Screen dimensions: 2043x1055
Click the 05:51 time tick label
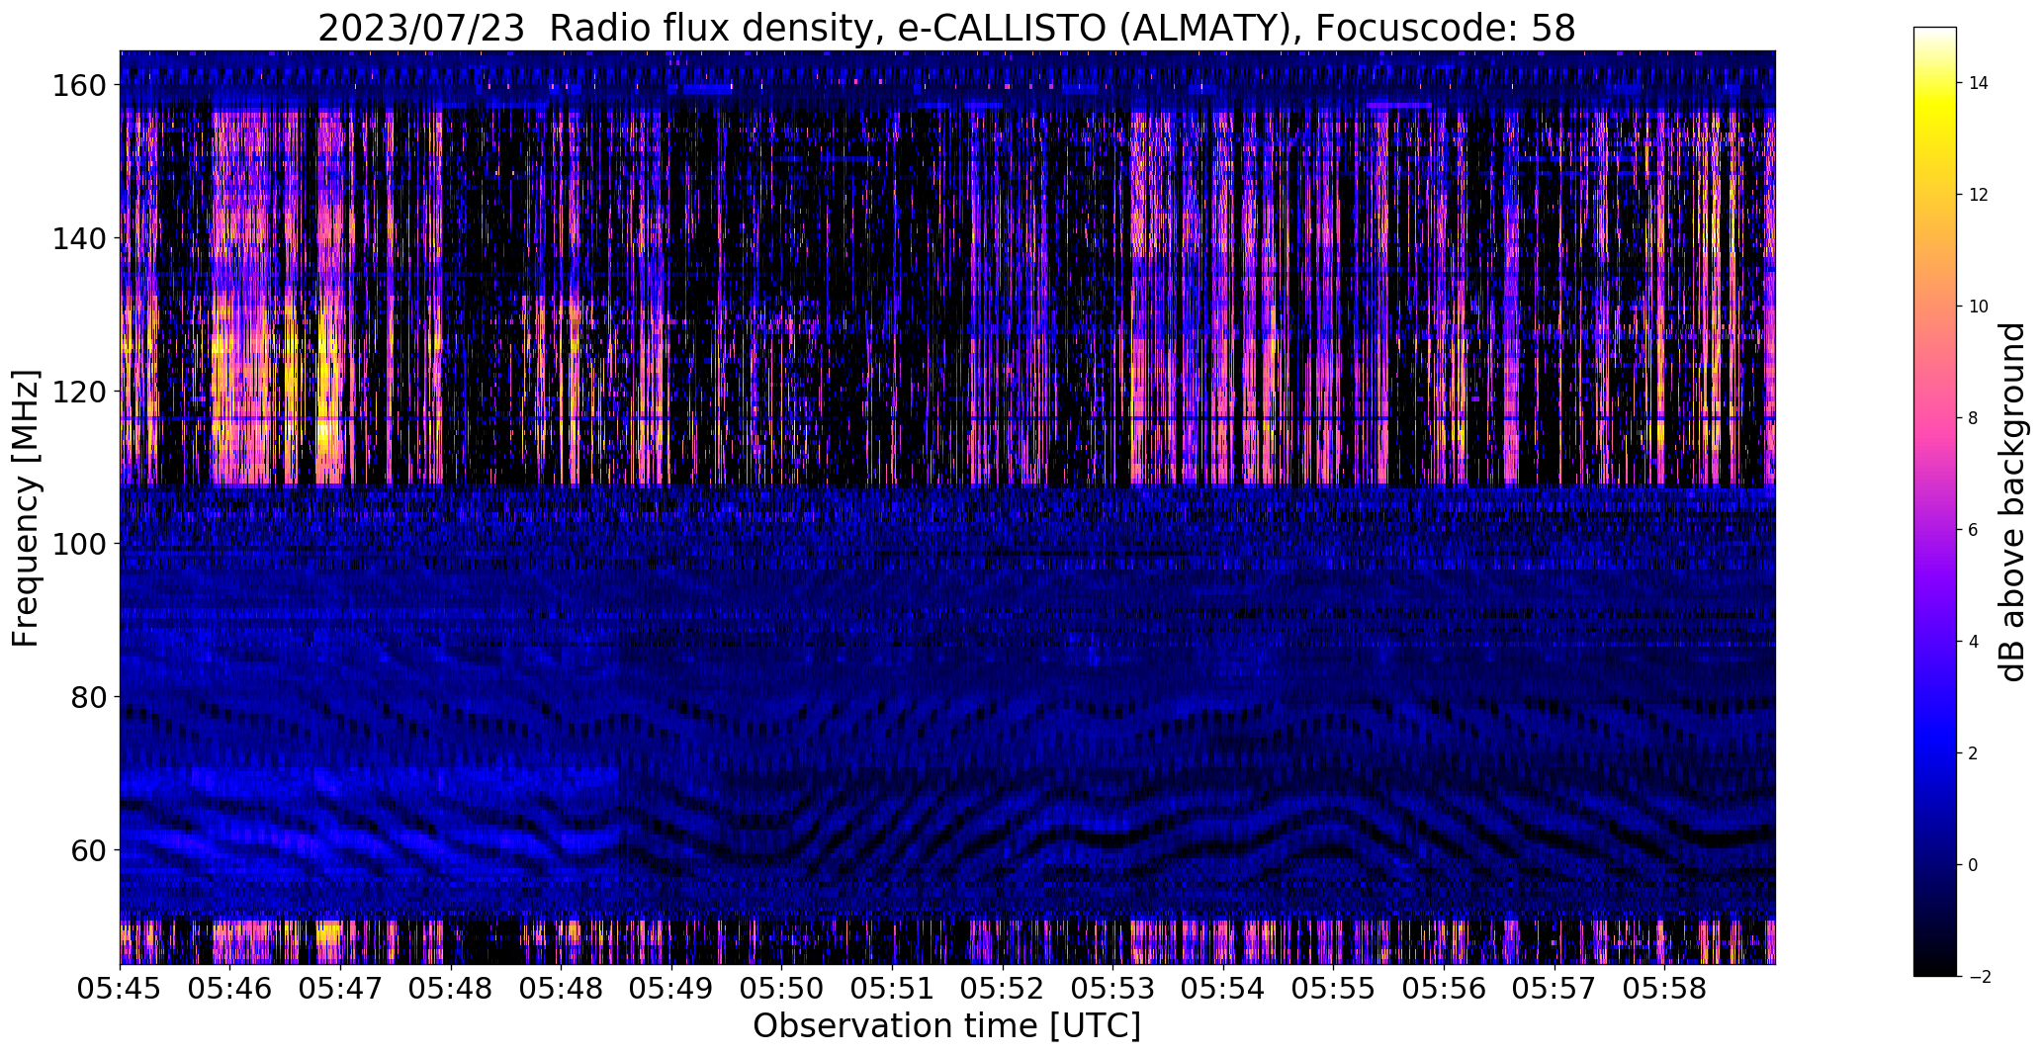[x=893, y=989]
